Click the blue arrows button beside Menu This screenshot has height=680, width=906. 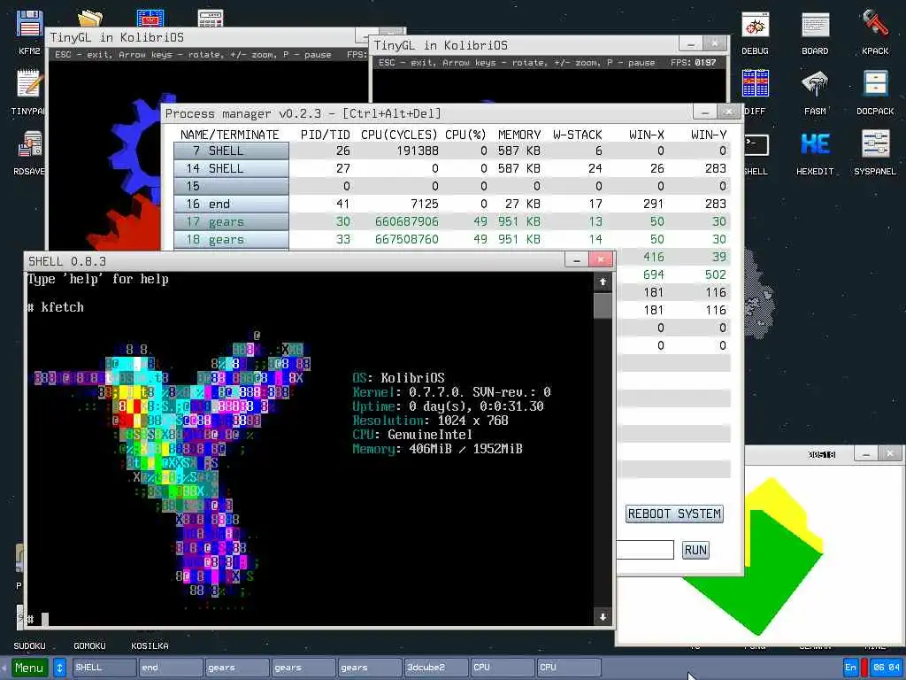pos(59,668)
